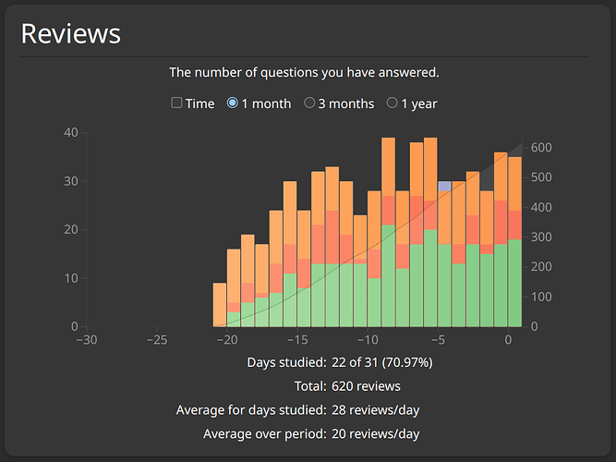Click the 600 label on the right axis
616x462 pixels.
pos(541,147)
